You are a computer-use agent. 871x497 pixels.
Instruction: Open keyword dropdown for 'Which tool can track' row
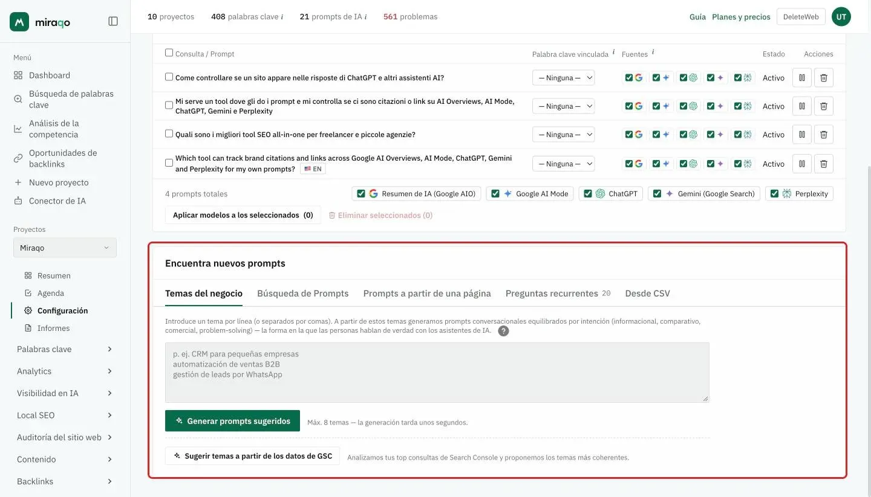pyautogui.click(x=563, y=164)
